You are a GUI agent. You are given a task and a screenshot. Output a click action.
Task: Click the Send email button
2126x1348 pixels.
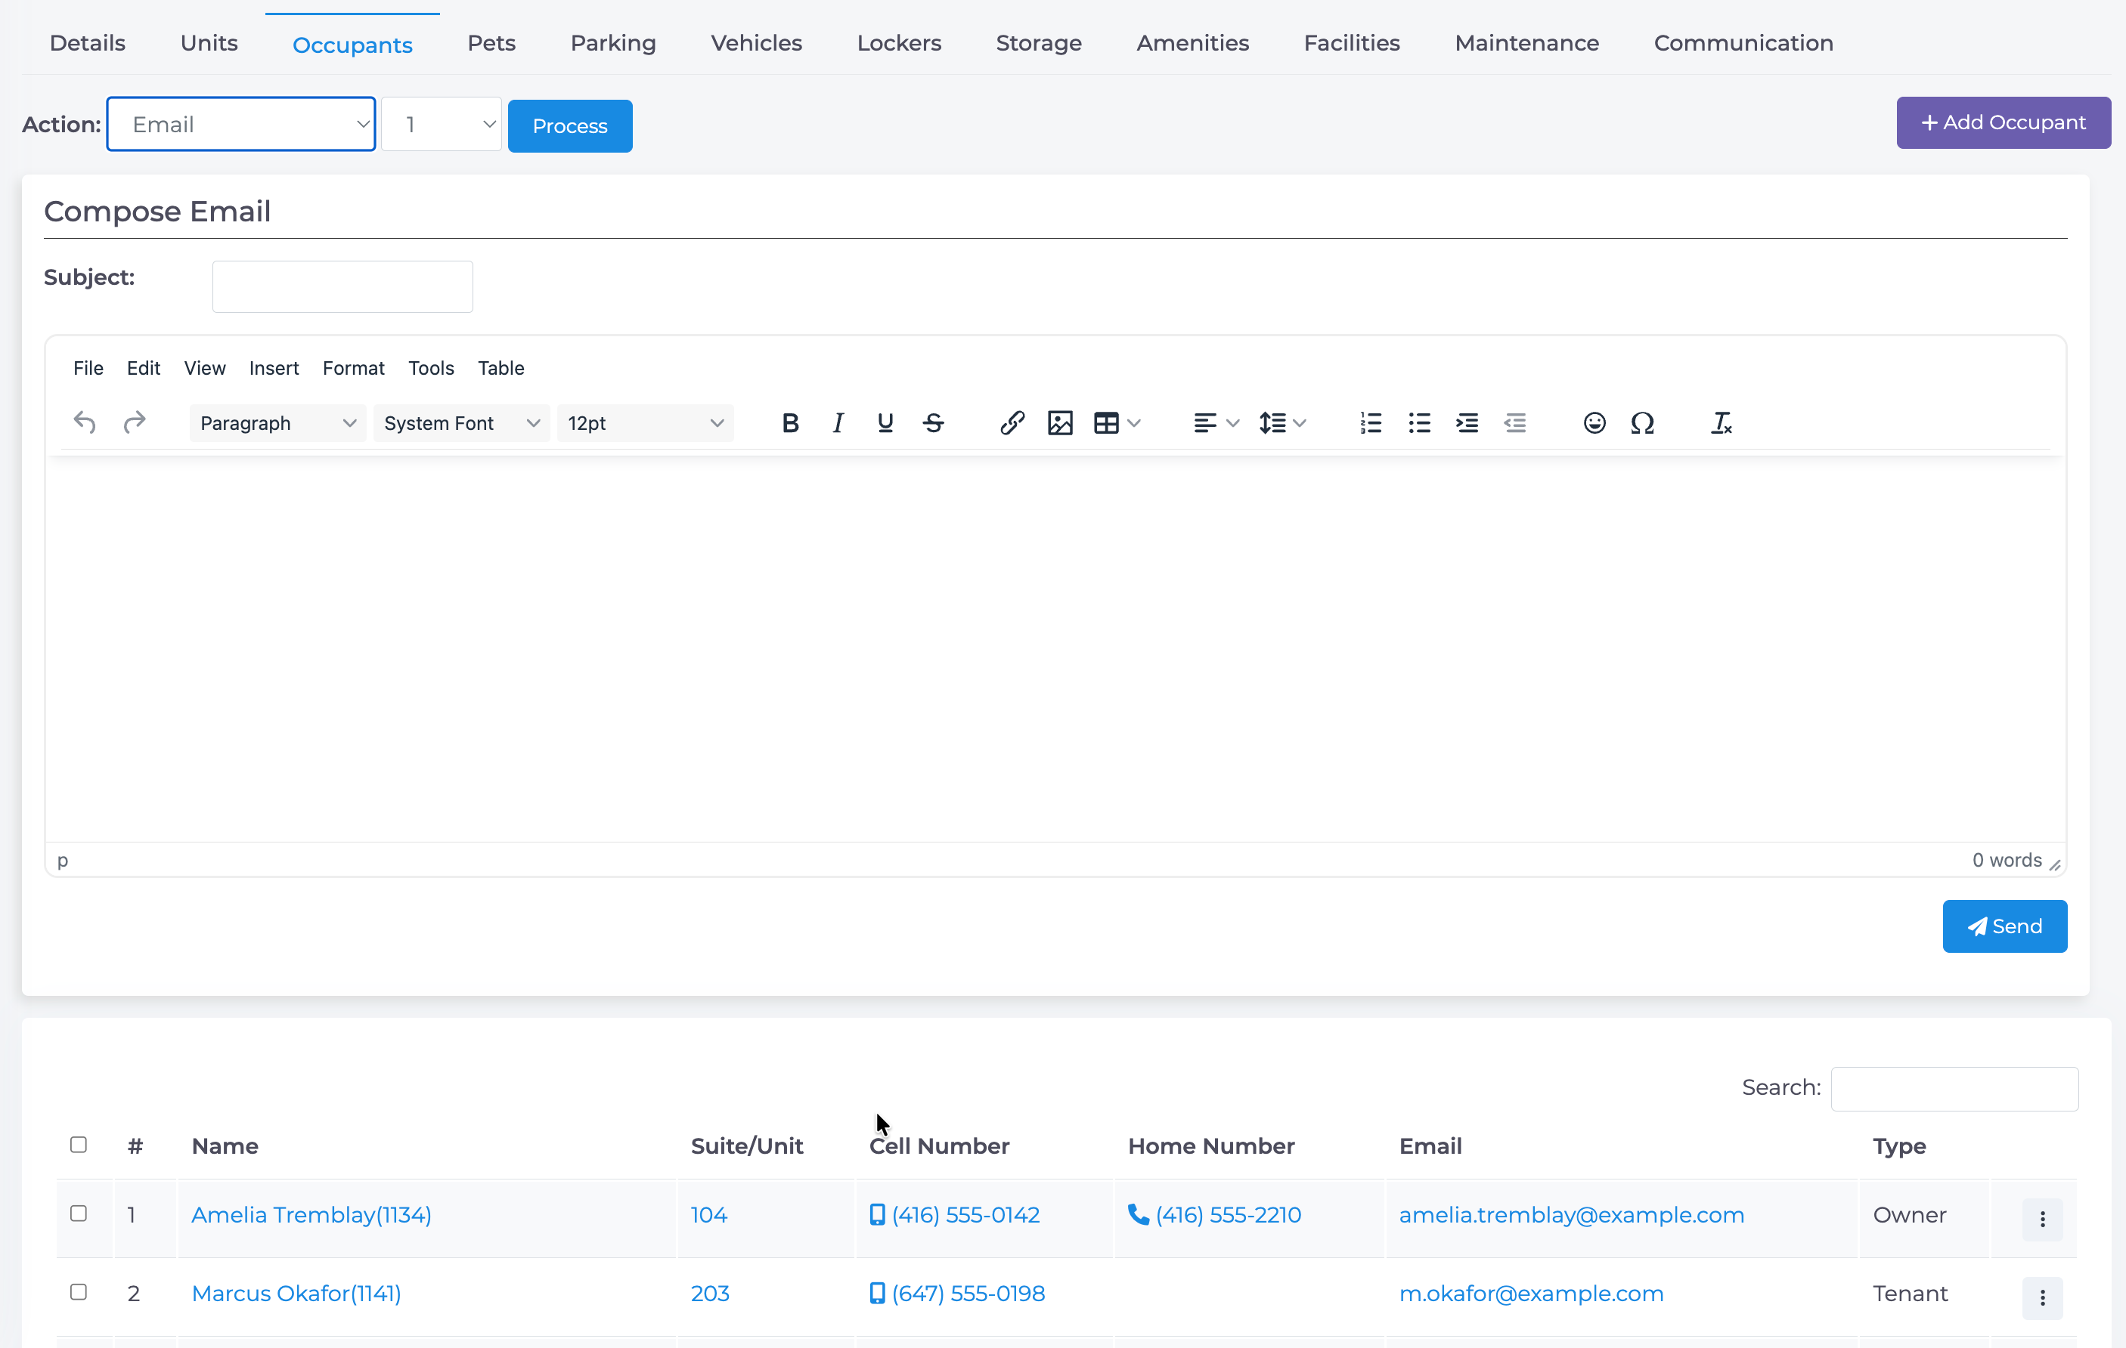click(2004, 926)
